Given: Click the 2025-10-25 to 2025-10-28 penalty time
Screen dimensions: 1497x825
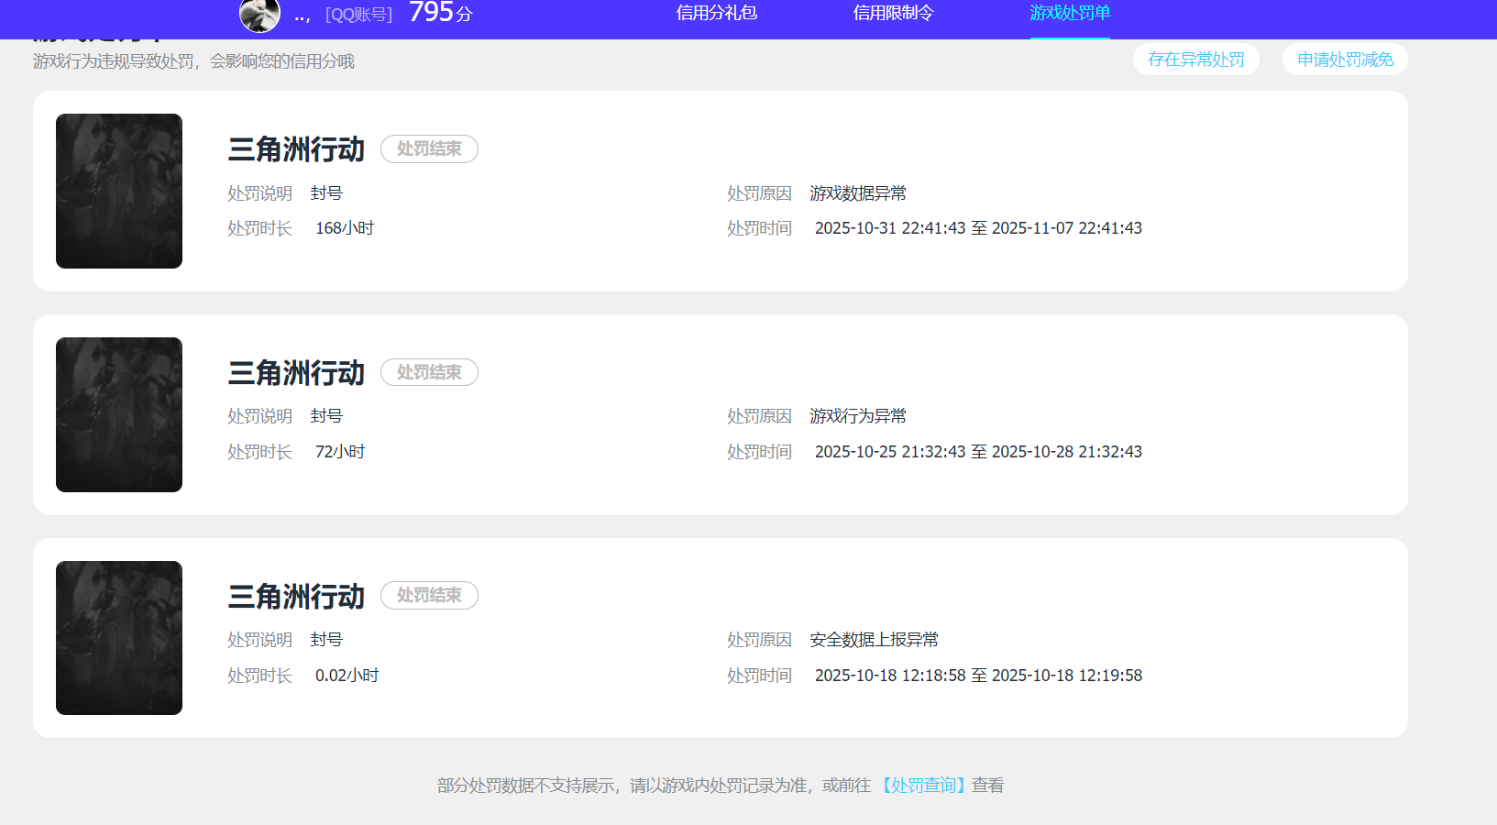Looking at the screenshot, I should [978, 452].
